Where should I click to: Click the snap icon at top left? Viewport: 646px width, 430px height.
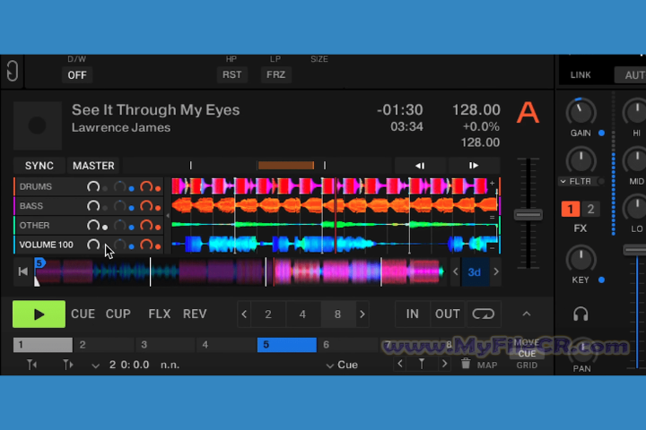coord(13,71)
